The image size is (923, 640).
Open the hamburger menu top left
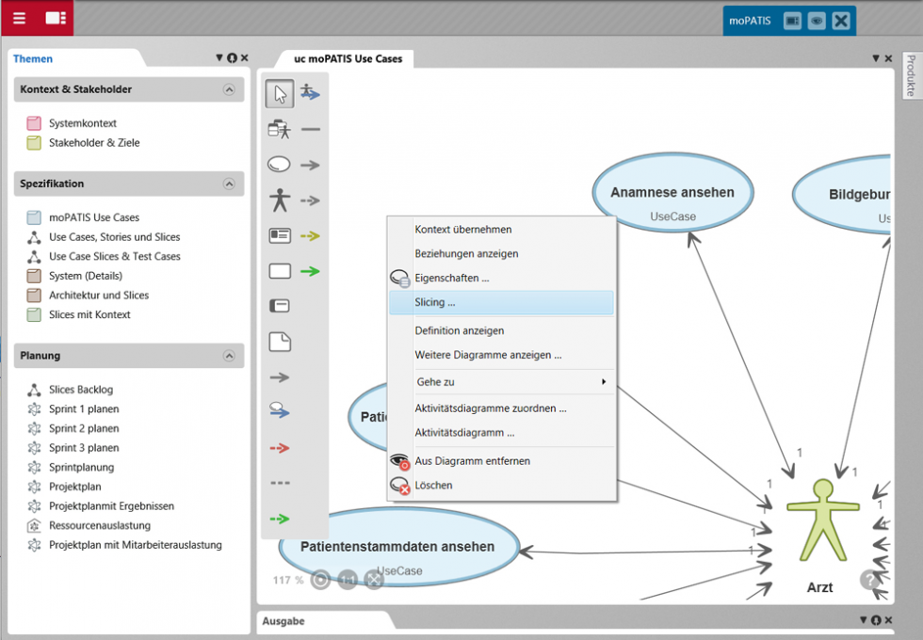19,18
